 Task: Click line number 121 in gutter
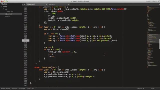pyautogui.click(x=25, y=27)
